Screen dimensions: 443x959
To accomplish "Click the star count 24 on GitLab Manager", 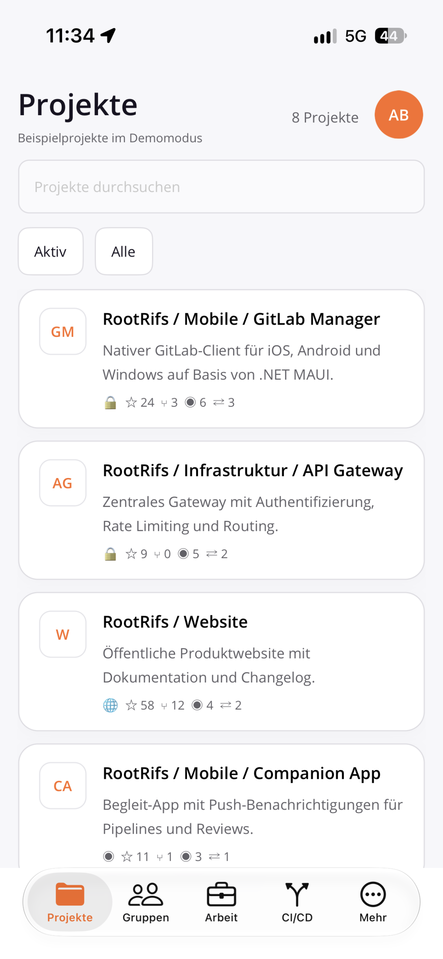I will (x=140, y=402).
